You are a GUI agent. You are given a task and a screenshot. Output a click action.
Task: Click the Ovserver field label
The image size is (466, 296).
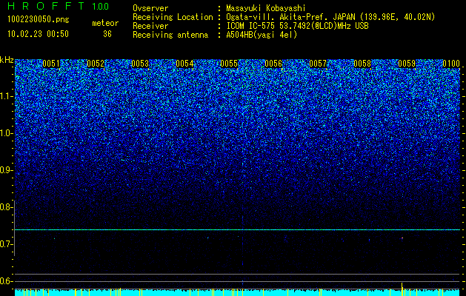click(150, 8)
